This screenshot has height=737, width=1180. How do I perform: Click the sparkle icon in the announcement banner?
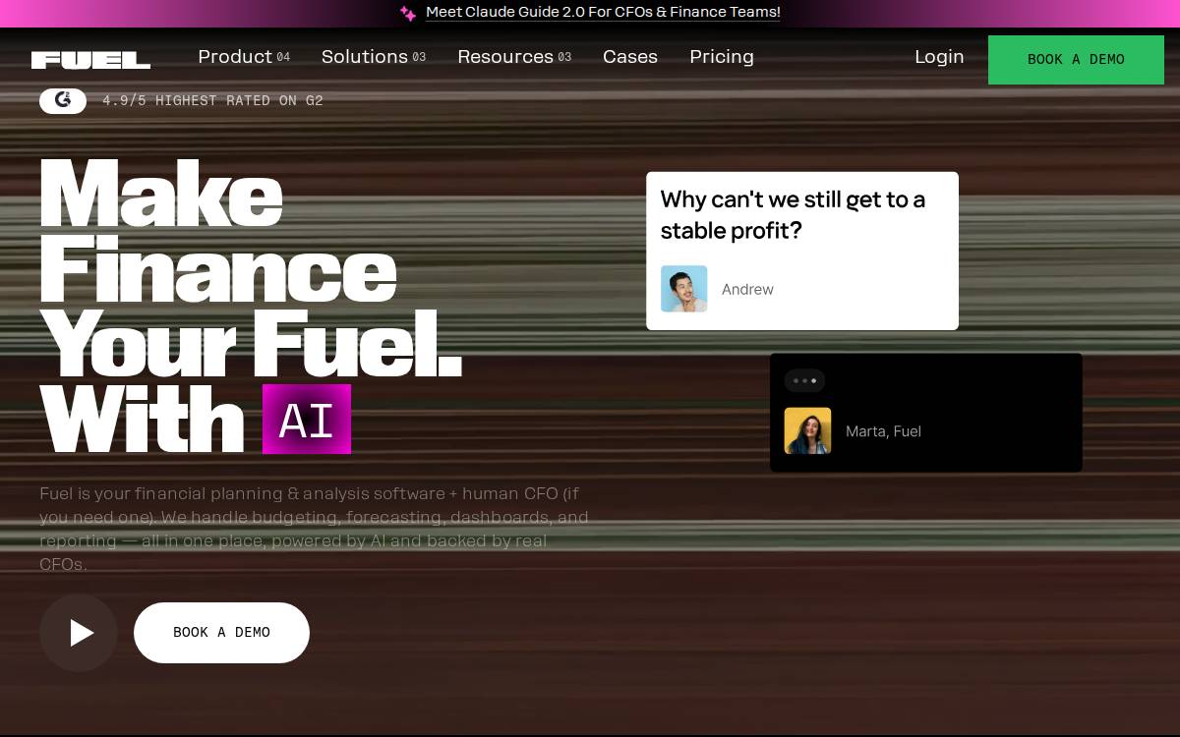tap(408, 13)
